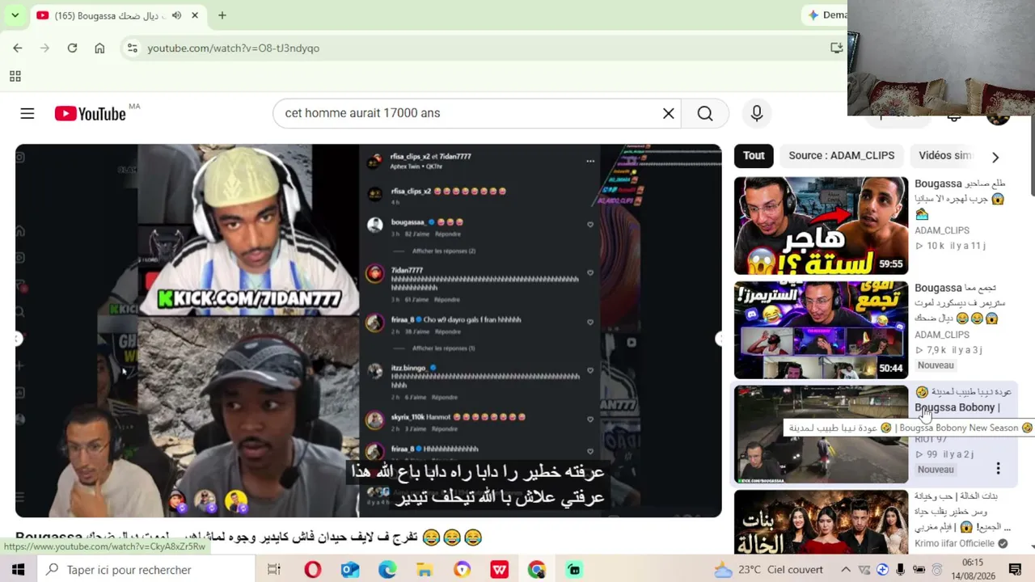
Task: Open Outlook from the taskbar
Action: pyautogui.click(x=349, y=570)
